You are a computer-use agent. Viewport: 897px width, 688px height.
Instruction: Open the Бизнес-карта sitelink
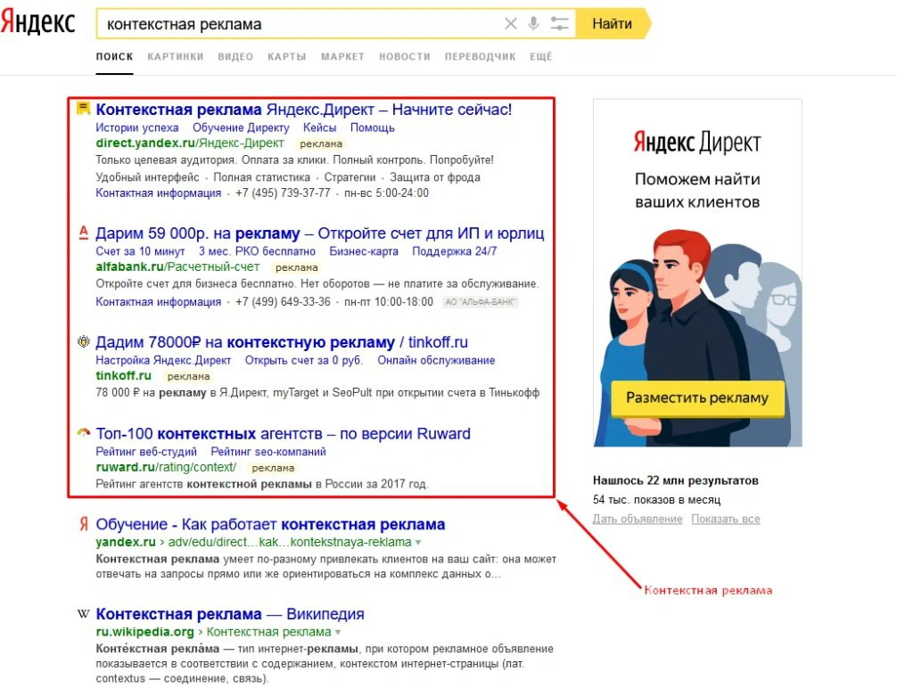364,251
